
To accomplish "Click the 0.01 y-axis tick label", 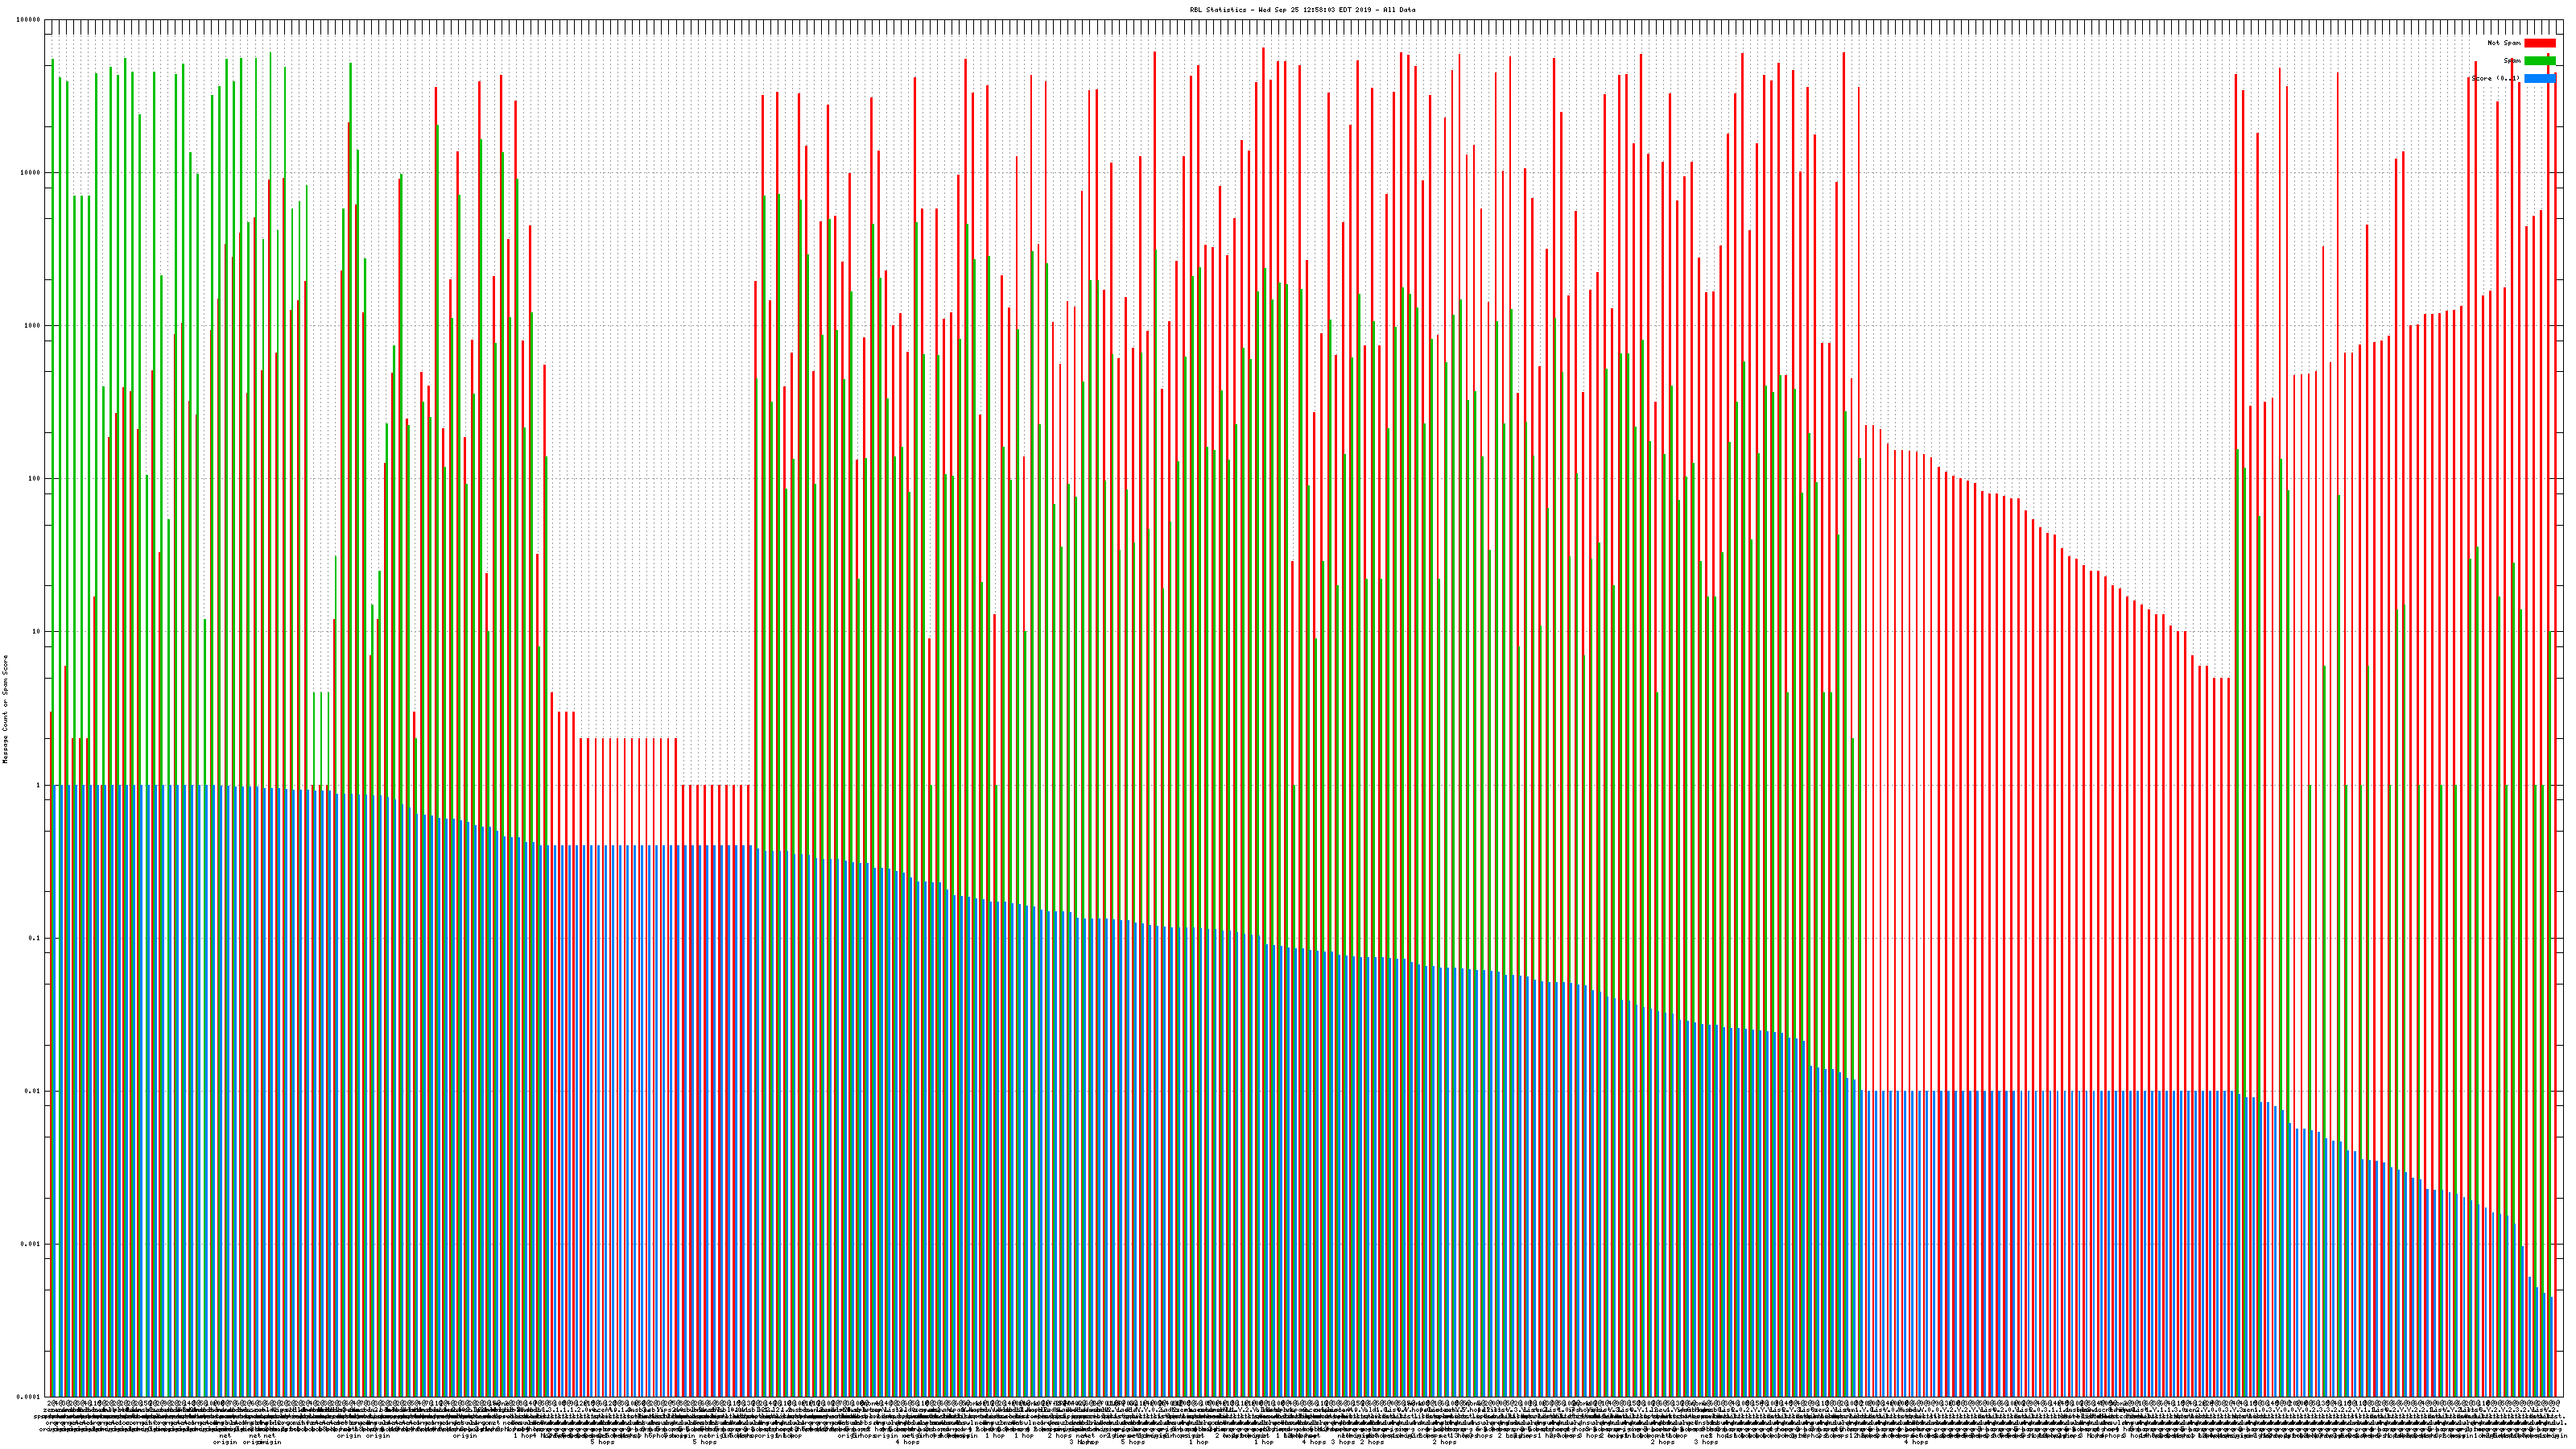I will [33, 1091].
